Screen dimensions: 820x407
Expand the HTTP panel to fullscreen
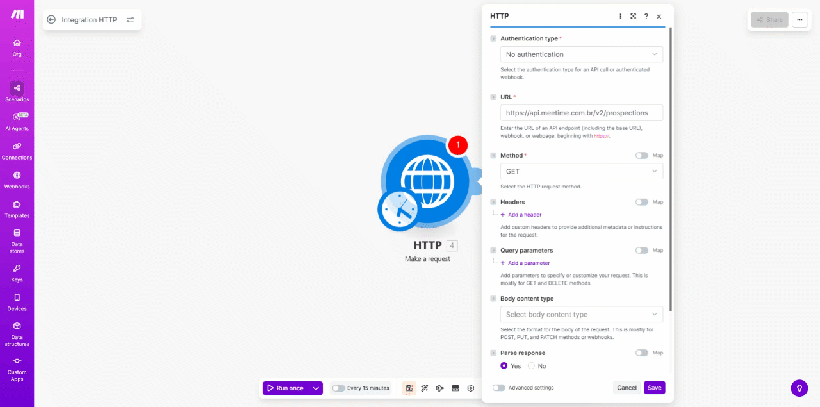click(x=633, y=16)
